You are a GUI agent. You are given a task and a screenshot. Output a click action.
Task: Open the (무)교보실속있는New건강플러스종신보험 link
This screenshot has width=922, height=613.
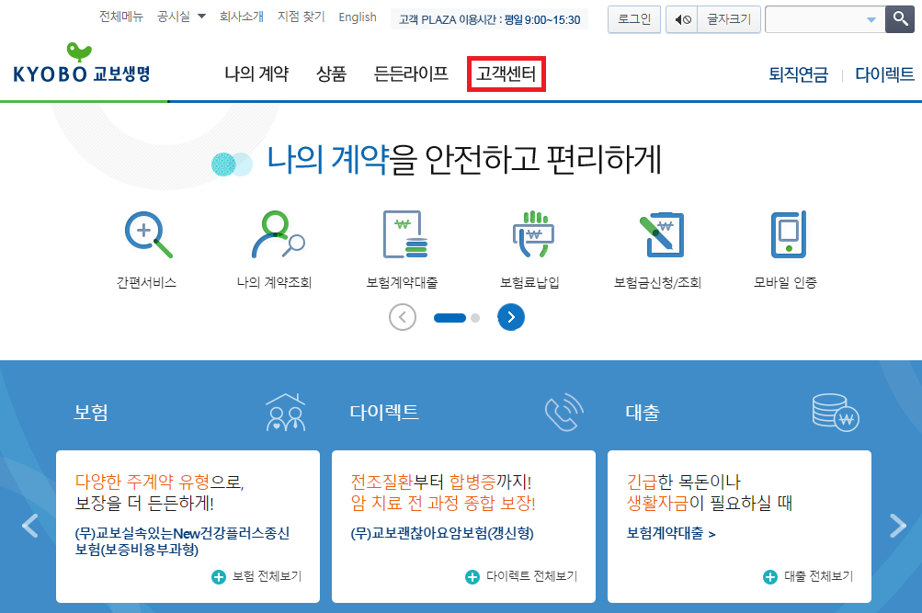182,541
